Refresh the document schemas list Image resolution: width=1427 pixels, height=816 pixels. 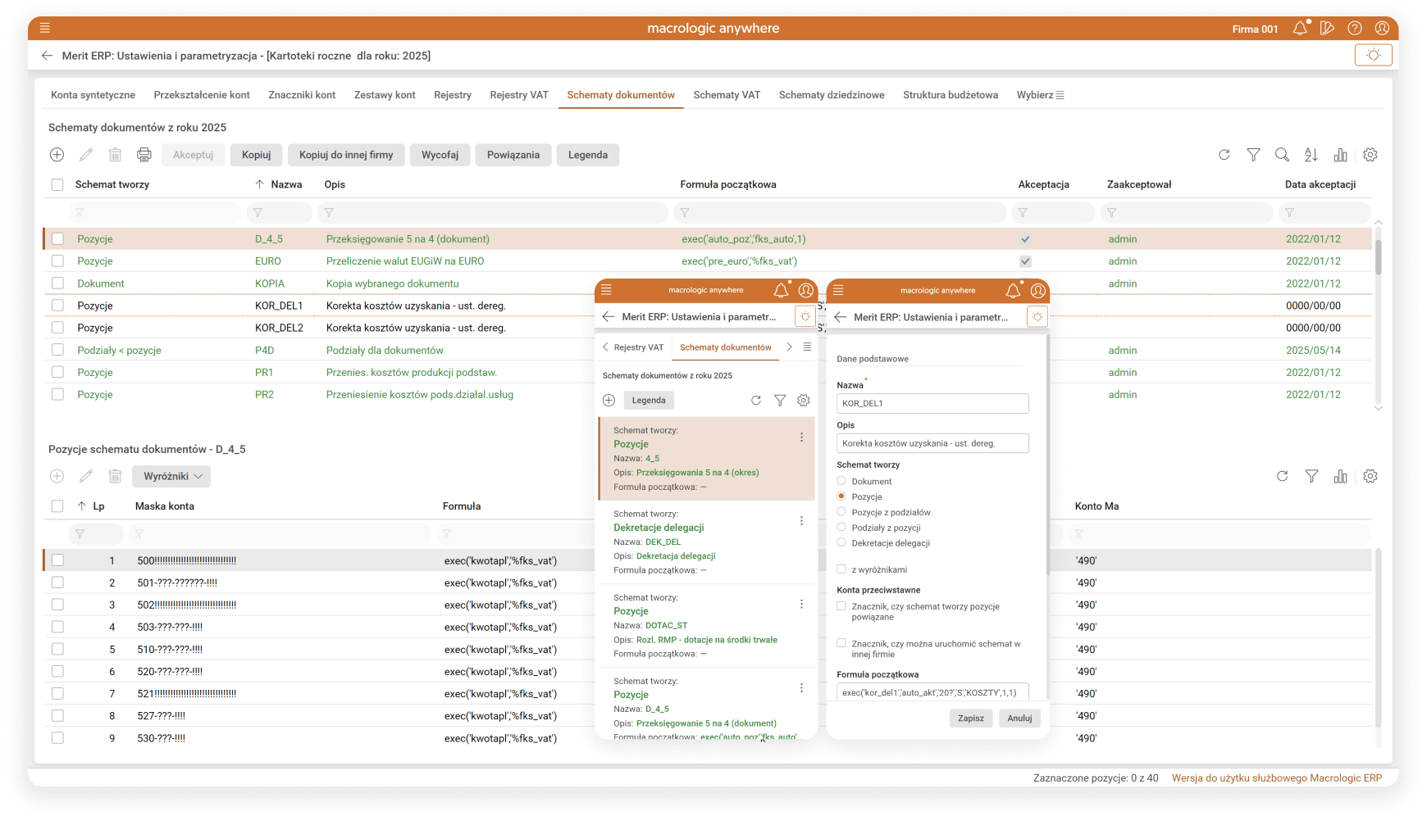click(x=1224, y=155)
